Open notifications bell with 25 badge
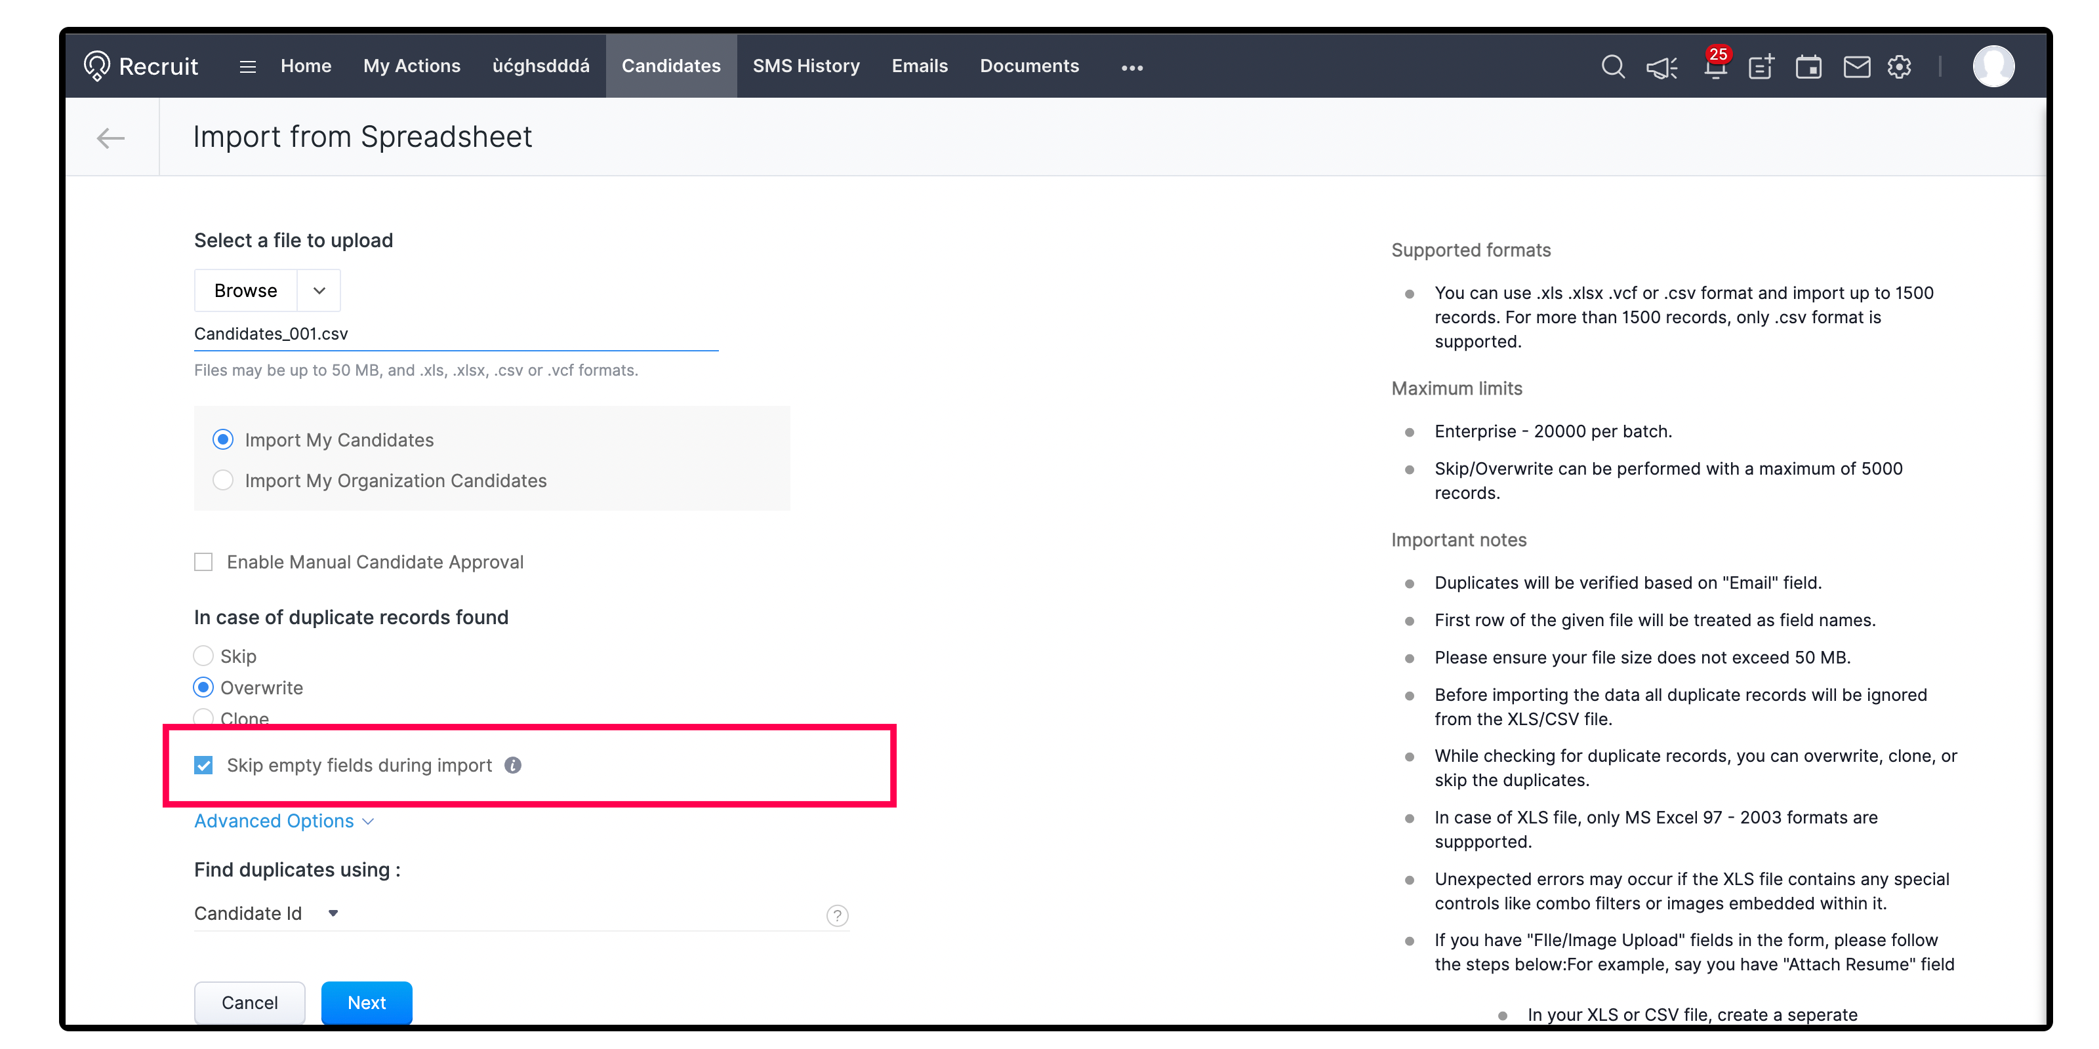The width and height of the screenshot is (2099, 1049). tap(1715, 67)
